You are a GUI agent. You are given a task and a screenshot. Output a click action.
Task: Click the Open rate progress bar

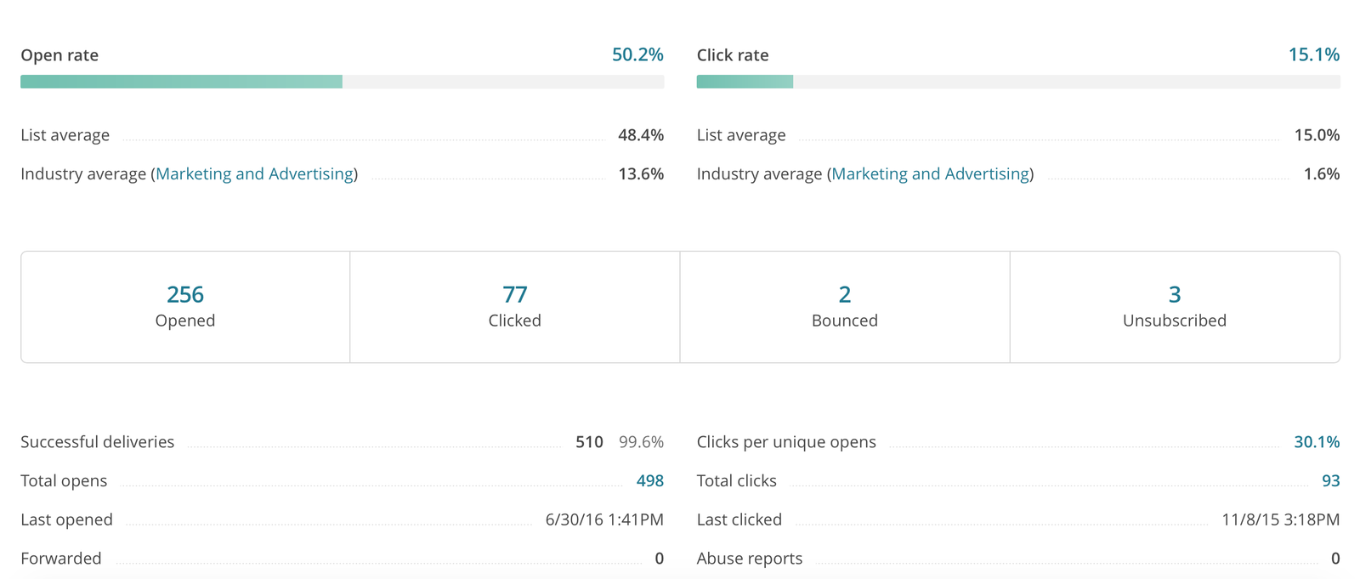pyautogui.click(x=342, y=82)
